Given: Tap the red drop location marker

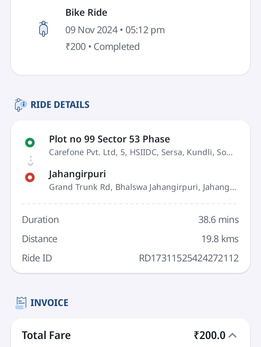Looking at the screenshot, I should coord(30,177).
